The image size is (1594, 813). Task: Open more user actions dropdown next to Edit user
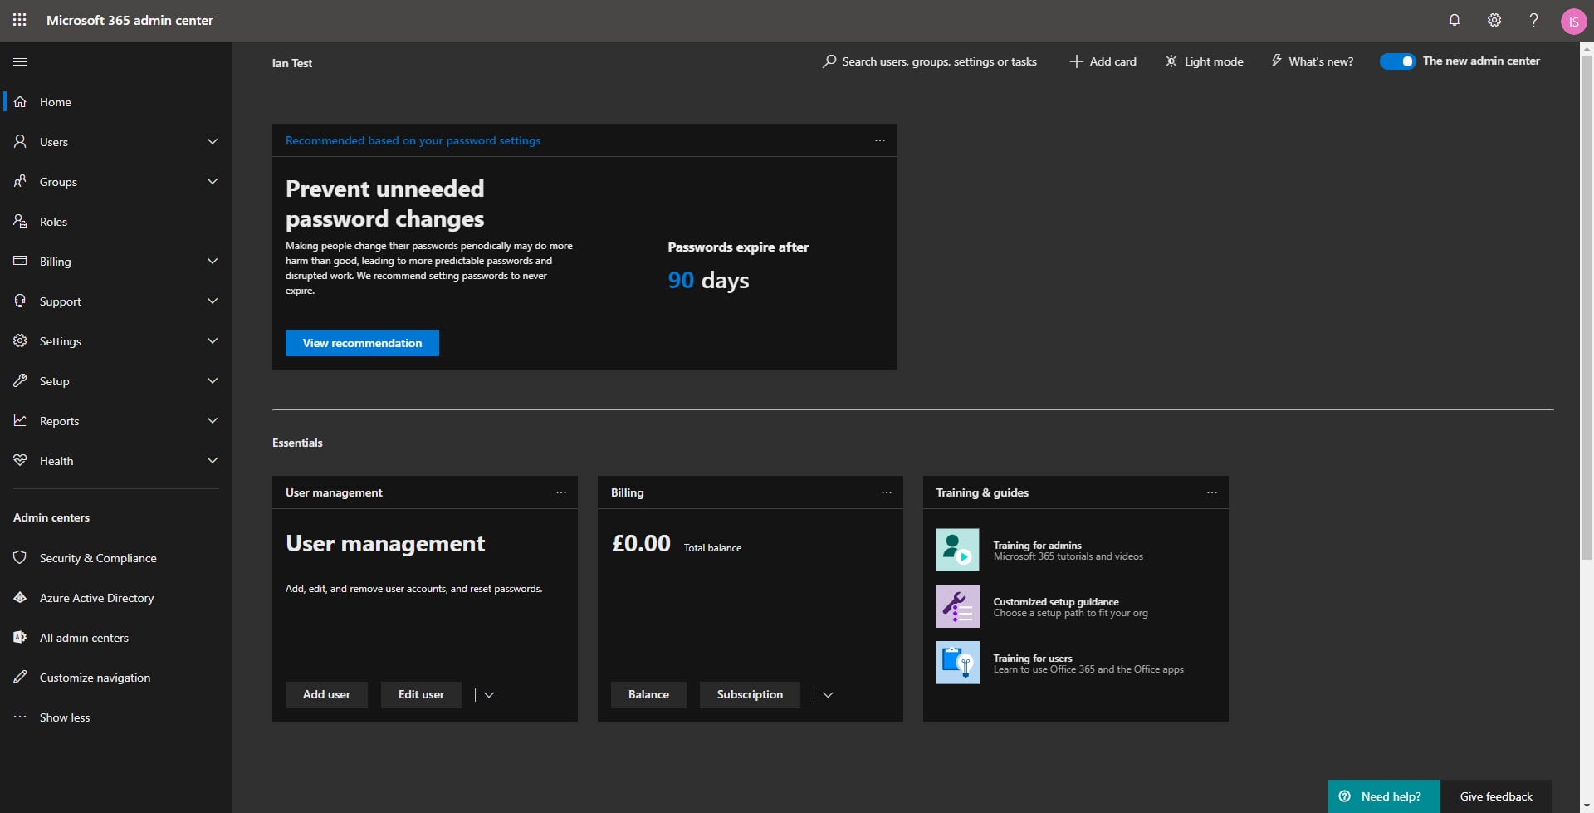click(x=489, y=694)
